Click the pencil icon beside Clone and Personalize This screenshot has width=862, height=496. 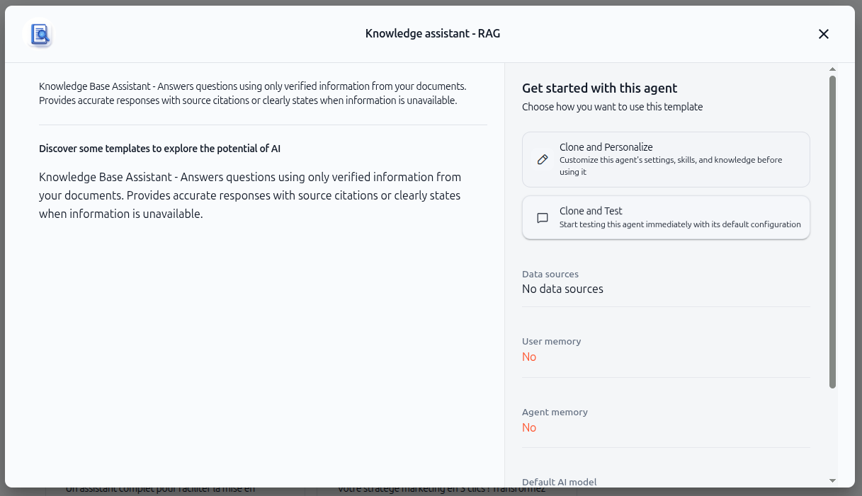tap(543, 159)
